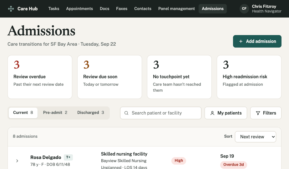Click the High readmission risk card
Screen dimensions: 289x169
249,77
